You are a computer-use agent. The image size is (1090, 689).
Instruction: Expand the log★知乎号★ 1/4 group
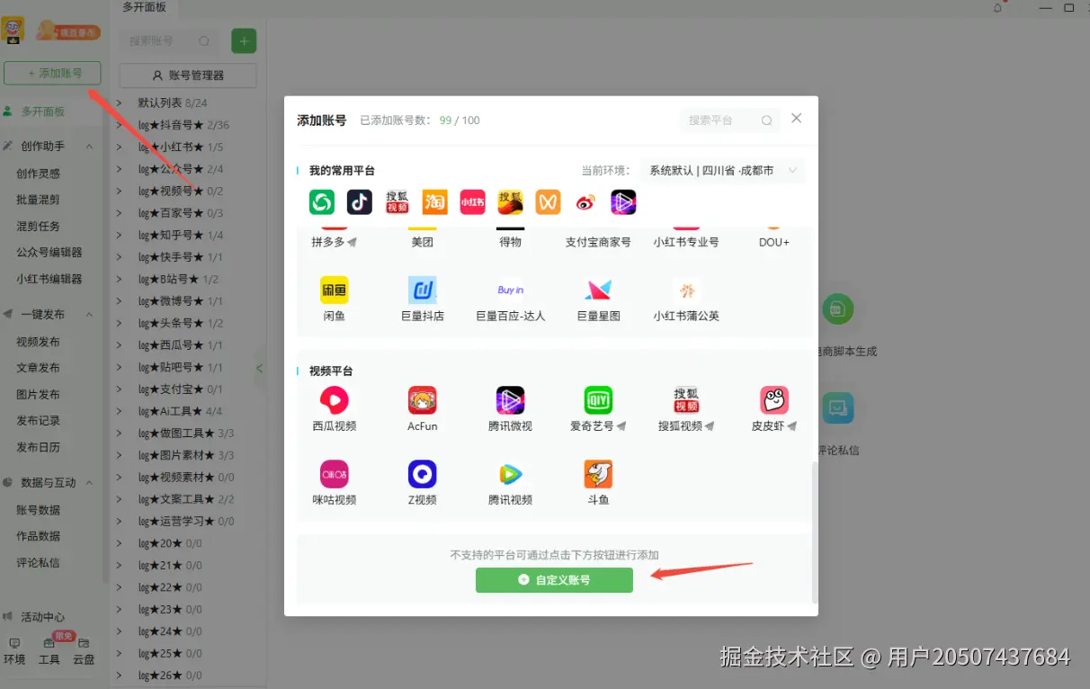click(120, 236)
